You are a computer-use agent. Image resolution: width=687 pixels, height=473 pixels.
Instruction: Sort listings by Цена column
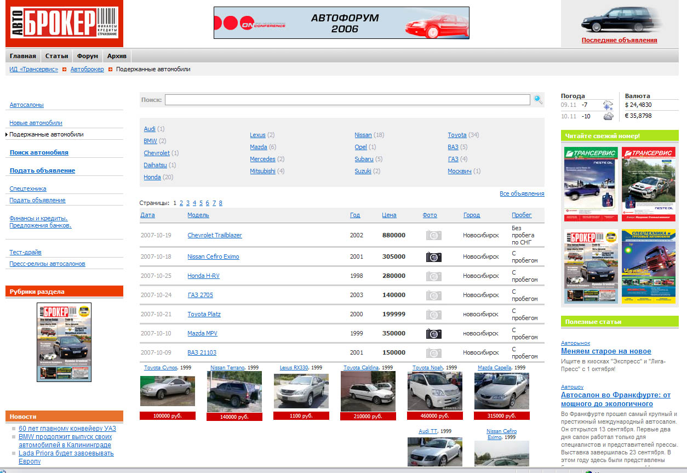(389, 215)
